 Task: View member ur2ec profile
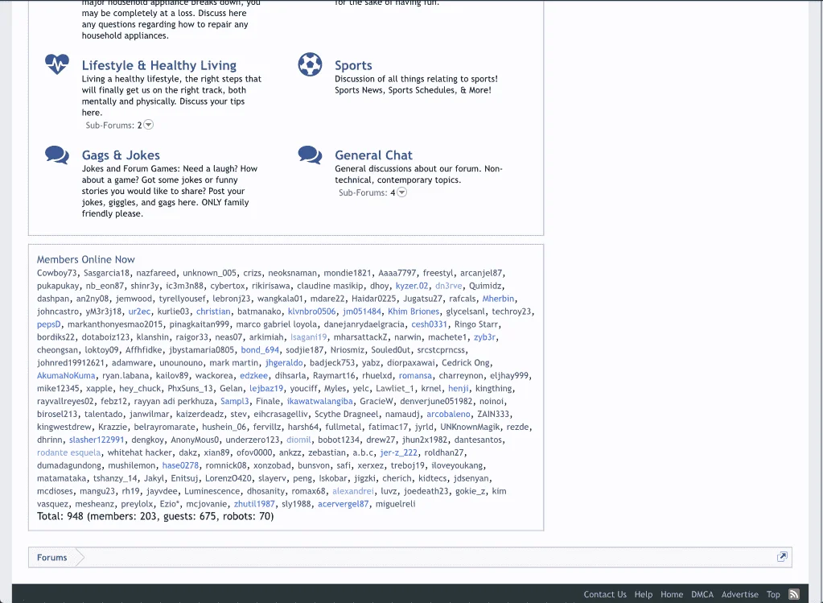tap(140, 312)
